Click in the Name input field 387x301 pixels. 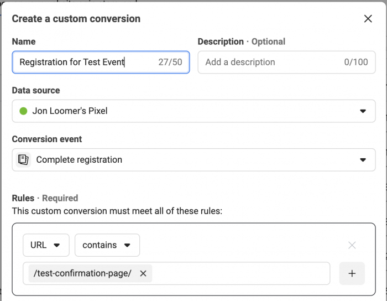pyautogui.click(x=101, y=62)
